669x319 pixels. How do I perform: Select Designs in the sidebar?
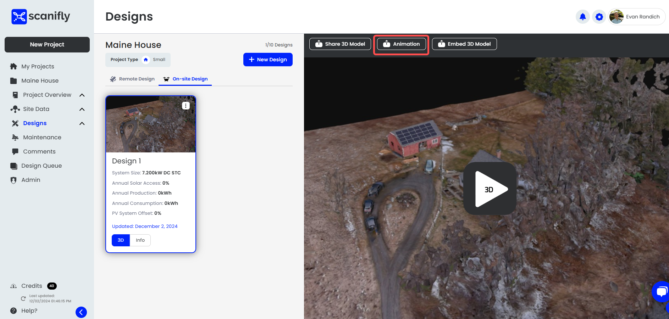pyautogui.click(x=35, y=123)
